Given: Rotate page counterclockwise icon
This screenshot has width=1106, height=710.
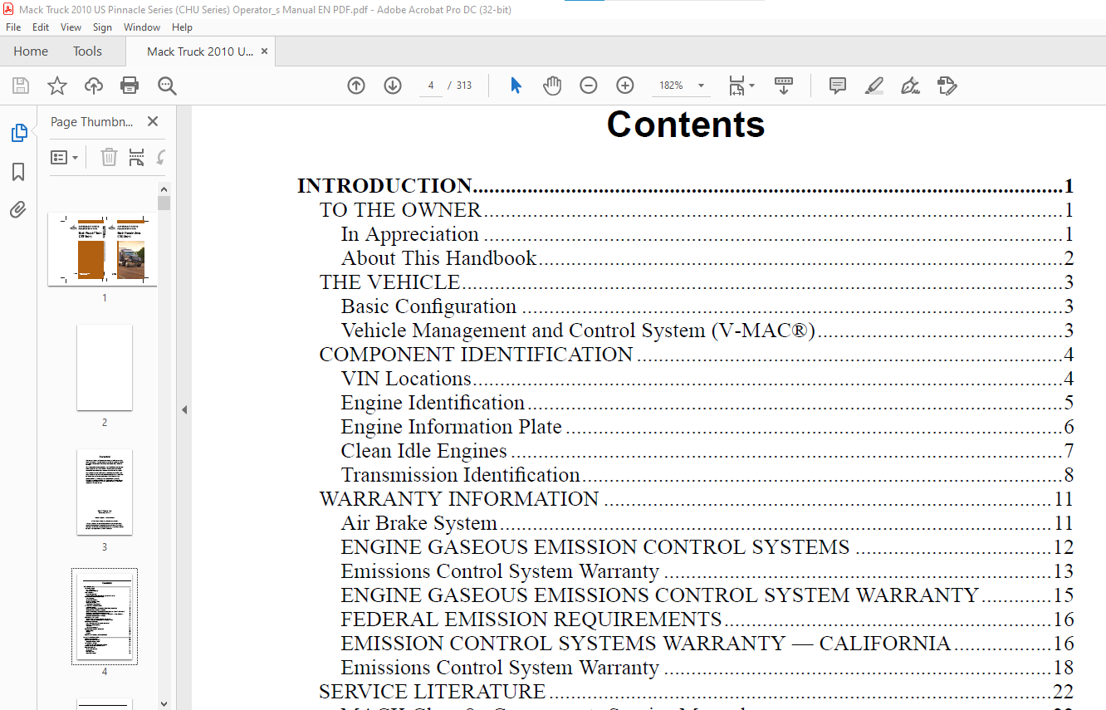Looking at the screenshot, I should 160,157.
